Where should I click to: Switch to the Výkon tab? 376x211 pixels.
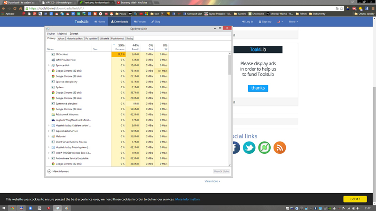(61, 38)
